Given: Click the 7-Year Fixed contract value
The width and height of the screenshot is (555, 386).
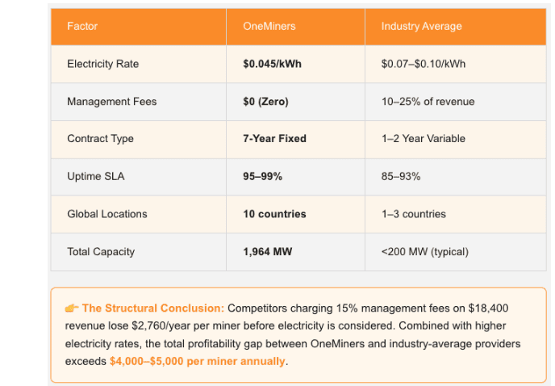Looking at the screenshot, I should click(274, 139).
